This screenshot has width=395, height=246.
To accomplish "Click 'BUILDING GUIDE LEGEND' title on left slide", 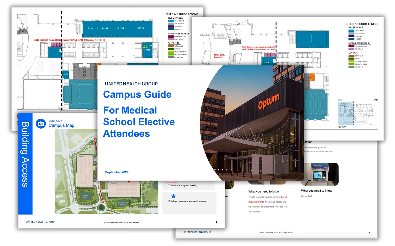I will pyautogui.click(x=182, y=14).
